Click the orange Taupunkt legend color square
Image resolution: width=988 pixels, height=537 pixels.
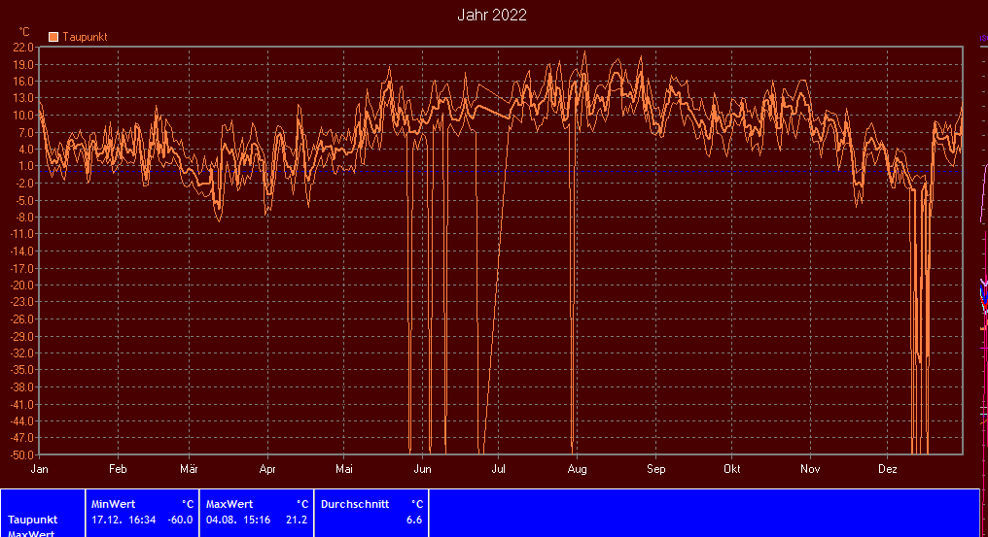53,37
